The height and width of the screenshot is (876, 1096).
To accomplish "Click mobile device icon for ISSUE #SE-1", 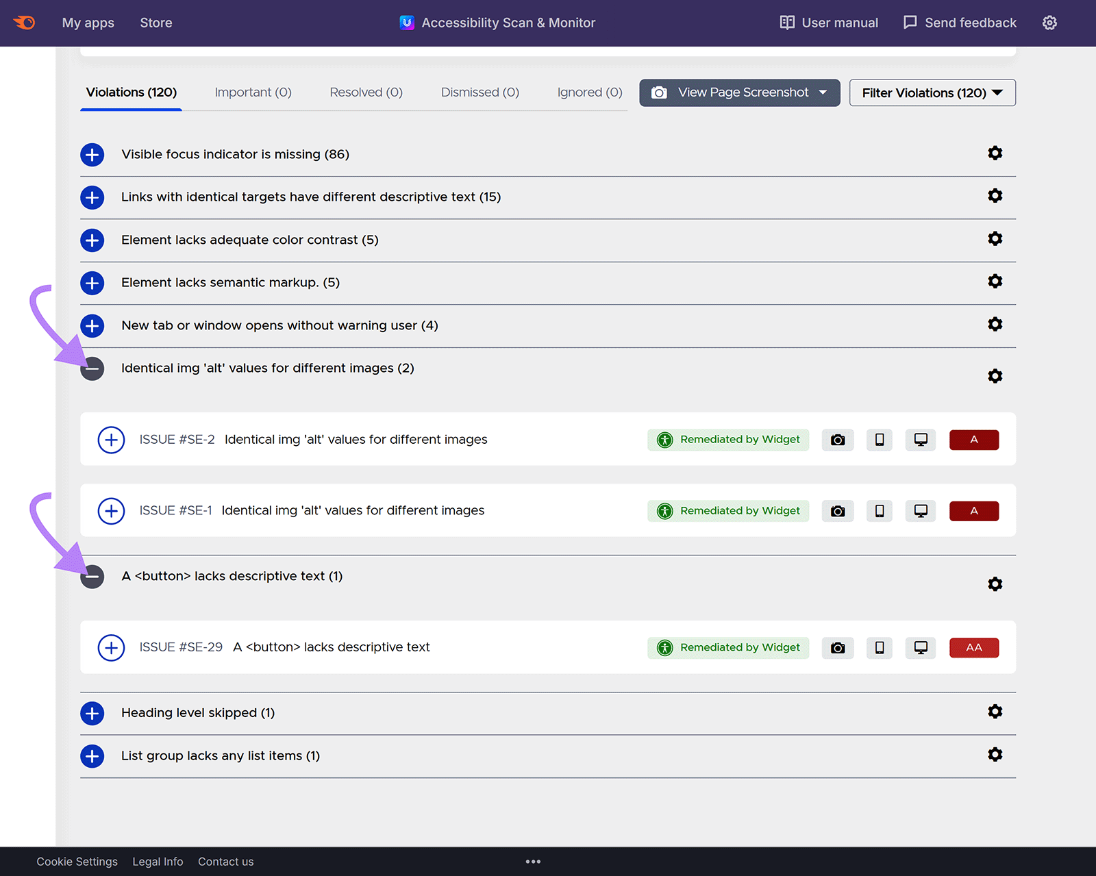I will (880, 511).
